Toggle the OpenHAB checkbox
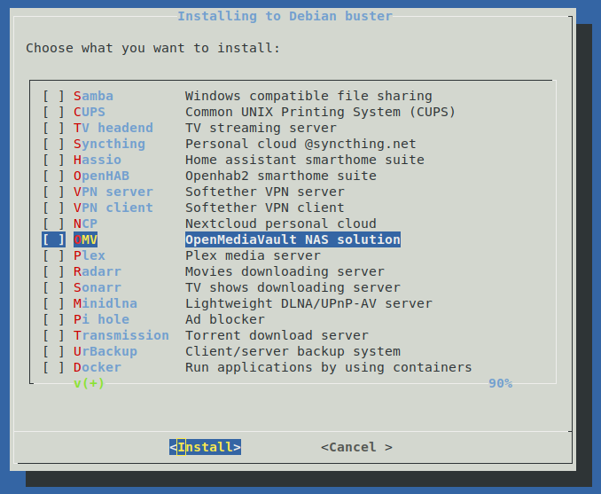The height and width of the screenshot is (494, 601). point(54,176)
